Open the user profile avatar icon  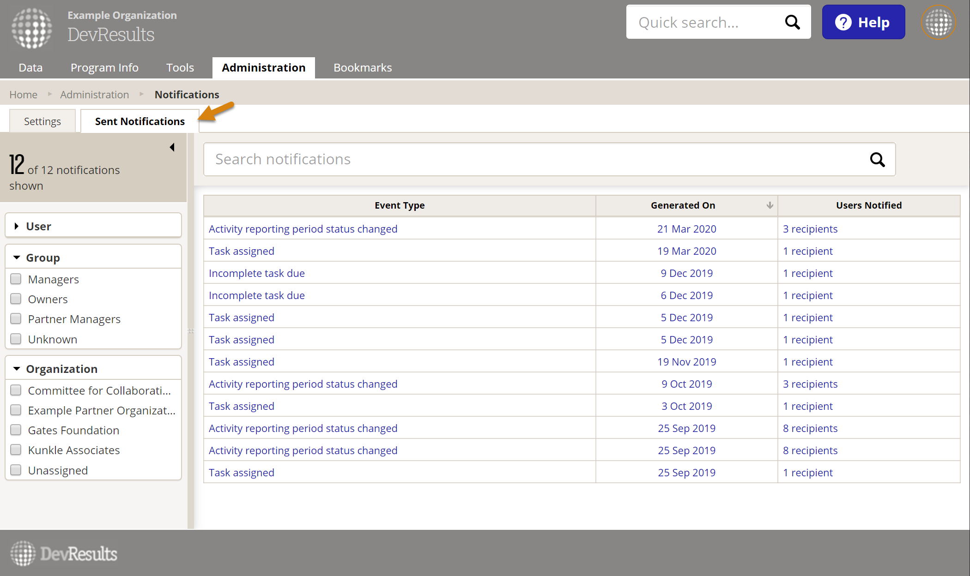(938, 22)
